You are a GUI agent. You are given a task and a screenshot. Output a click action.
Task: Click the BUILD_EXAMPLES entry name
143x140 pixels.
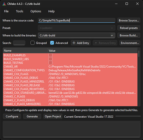point(14,55)
